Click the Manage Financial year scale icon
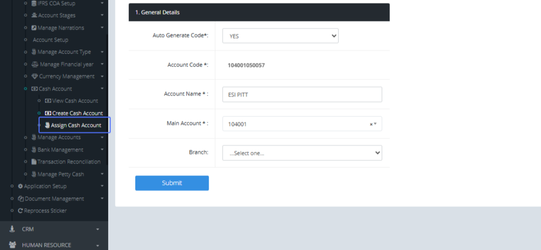541x250 pixels. (x=35, y=64)
